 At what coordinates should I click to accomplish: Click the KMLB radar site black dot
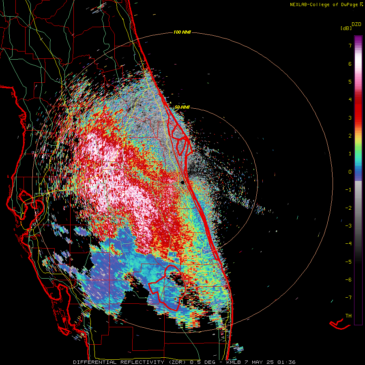click(x=182, y=182)
